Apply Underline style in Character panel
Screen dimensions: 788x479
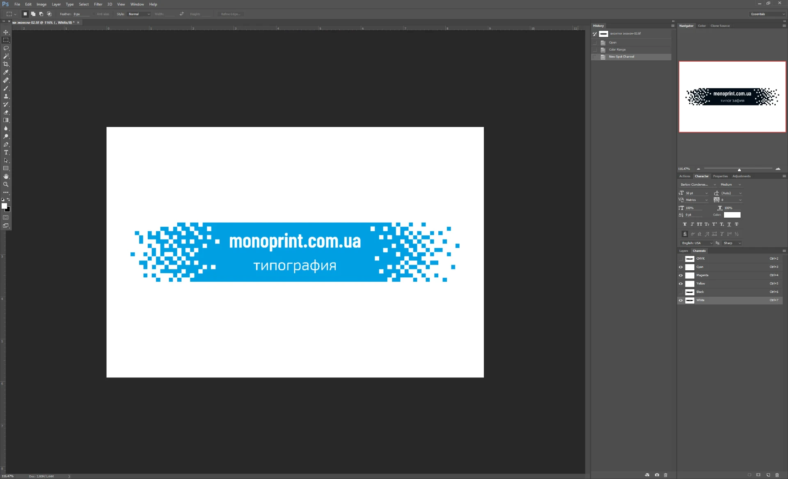click(x=729, y=224)
